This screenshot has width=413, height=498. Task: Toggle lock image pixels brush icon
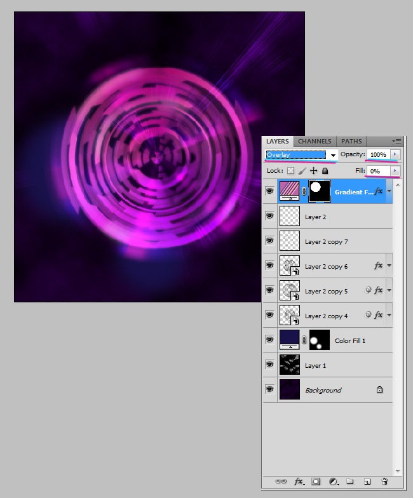click(302, 171)
